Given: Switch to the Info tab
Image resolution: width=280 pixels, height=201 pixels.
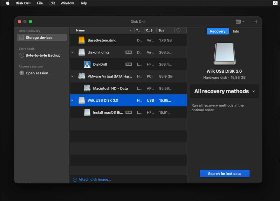Looking at the screenshot, I should point(236,31).
